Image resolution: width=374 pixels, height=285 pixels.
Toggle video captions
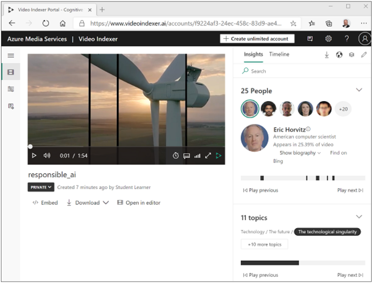187,156
